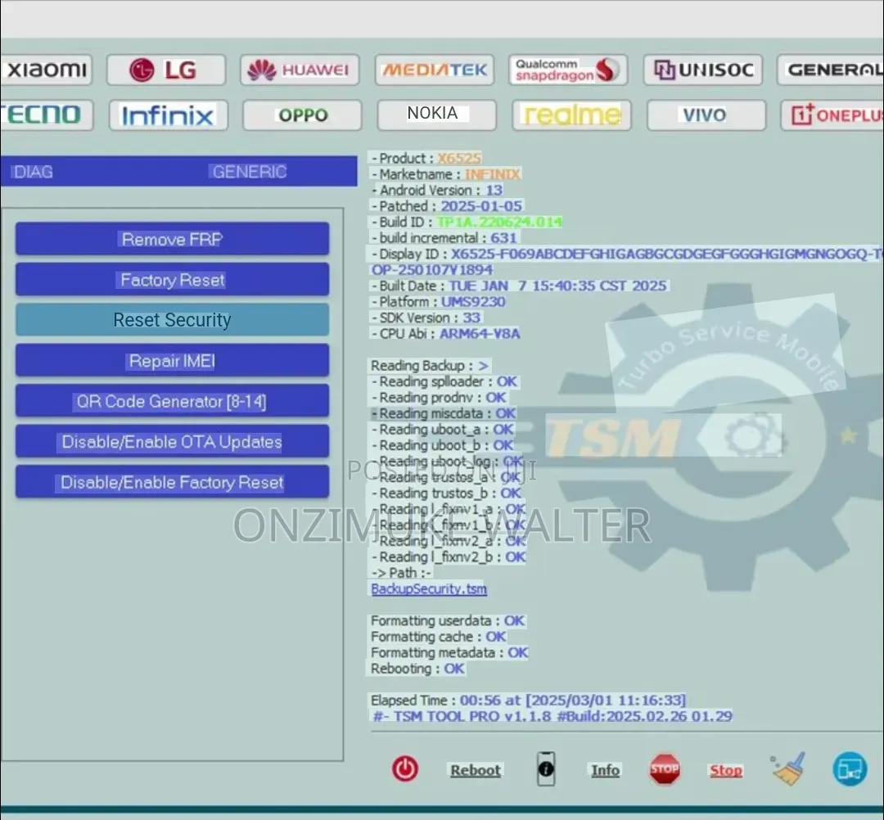This screenshot has width=884, height=820.
Task: Select the Formatting cache OK line
Action: 439,637
